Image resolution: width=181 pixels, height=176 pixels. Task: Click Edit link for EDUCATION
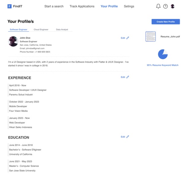123,137
